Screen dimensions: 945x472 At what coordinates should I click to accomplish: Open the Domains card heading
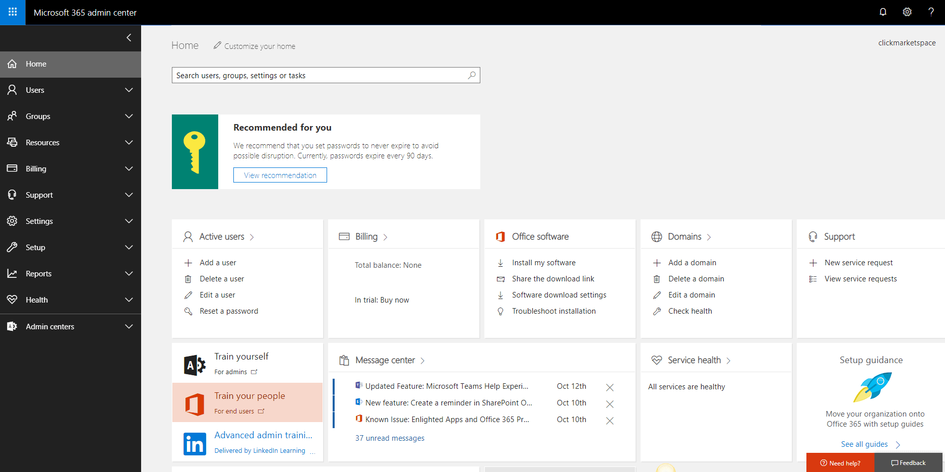click(684, 237)
